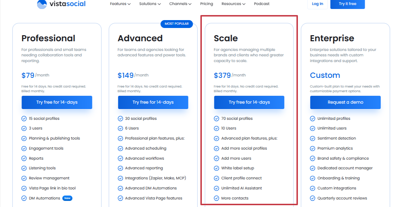Click the Most Popular badge on Advanced

(177, 24)
